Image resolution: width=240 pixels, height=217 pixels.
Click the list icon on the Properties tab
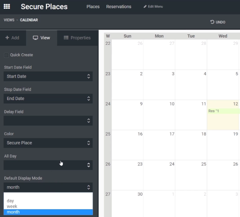coord(66,38)
